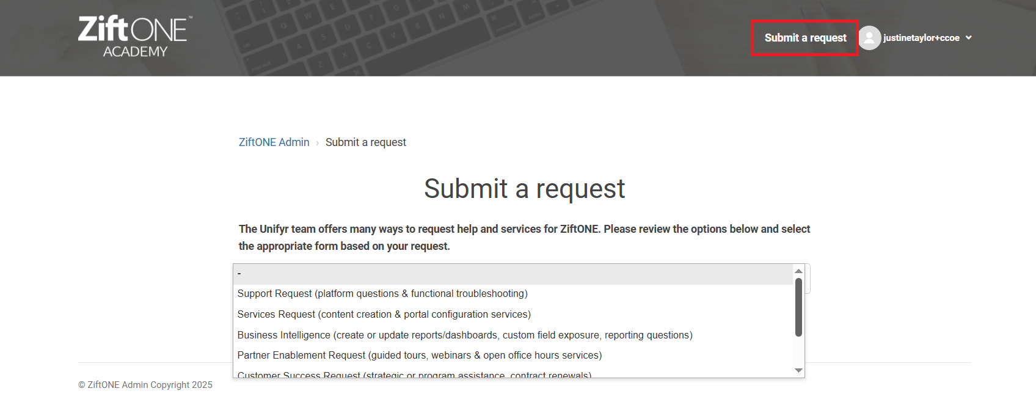Open the justinetaylor+ccoe account menu
Image resolution: width=1036 pixels, height=413 pixels.
pos(969,37)
